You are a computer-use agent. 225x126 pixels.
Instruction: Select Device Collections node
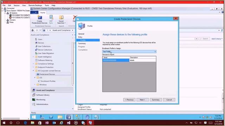pyautogui.click(x=45, y=50)
